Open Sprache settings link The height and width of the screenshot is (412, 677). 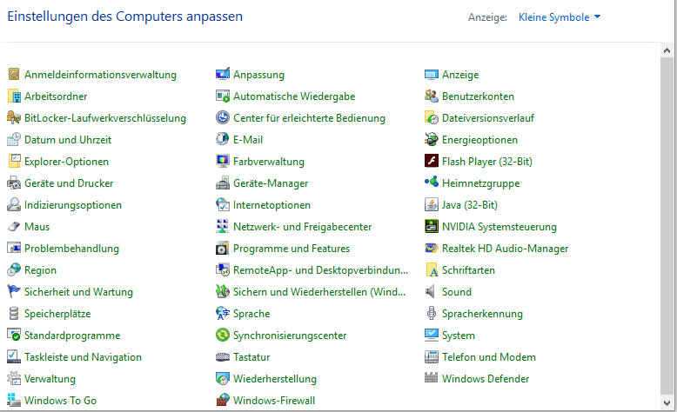tap(251, 314)
